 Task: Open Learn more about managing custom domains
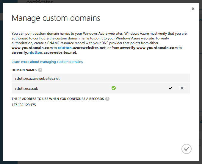coord(47,62)
